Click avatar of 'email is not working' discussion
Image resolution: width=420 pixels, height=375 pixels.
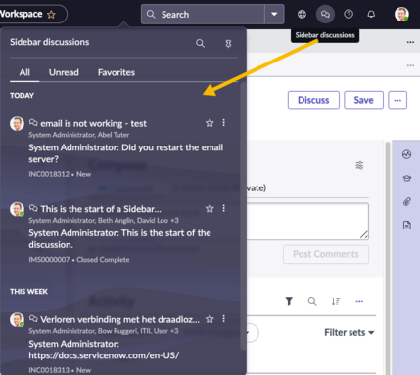point(17,124)
